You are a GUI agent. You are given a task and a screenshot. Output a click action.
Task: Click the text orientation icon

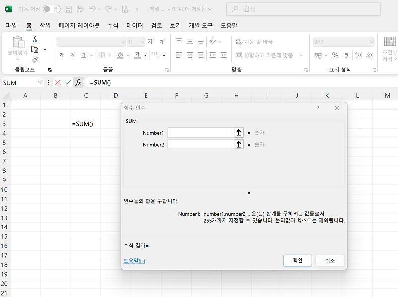click(213, 42)
